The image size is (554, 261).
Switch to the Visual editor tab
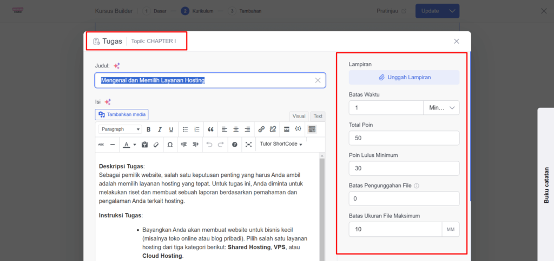299,116
